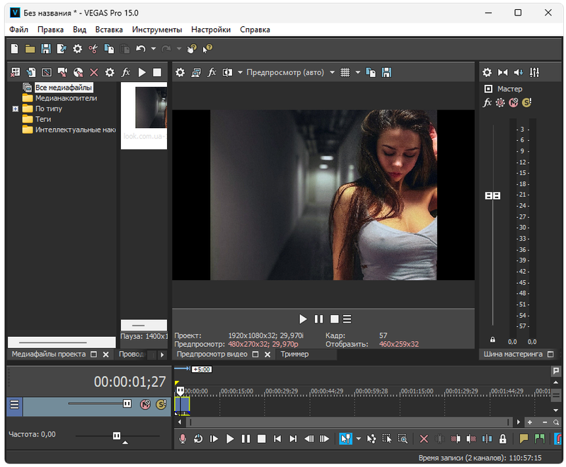Open the Вставка menu
This screenshot has width=566, height=467.
click(x=109, y=30)
